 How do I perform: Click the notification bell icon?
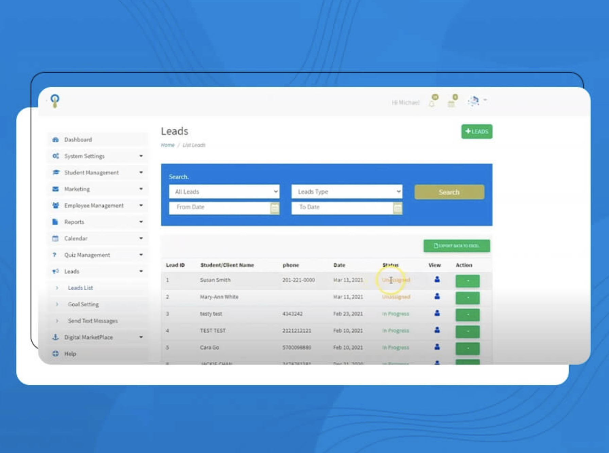point(432,103)
